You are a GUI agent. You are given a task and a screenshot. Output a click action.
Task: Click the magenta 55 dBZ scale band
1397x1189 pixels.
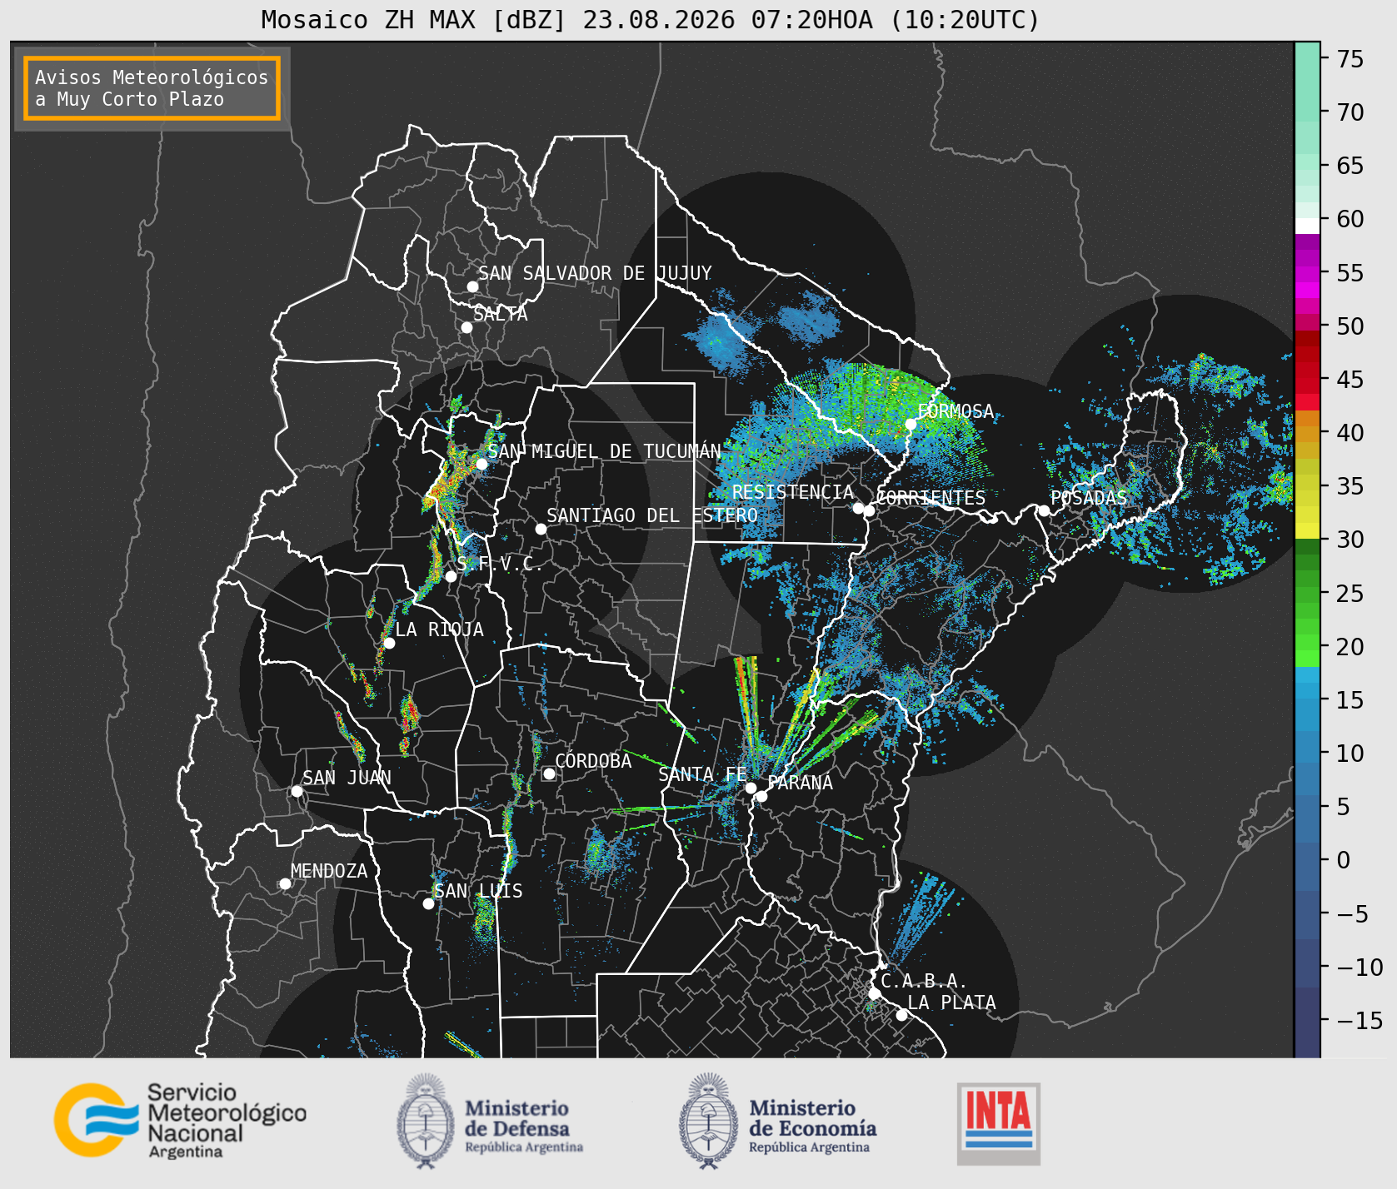tap(1307, 273)
